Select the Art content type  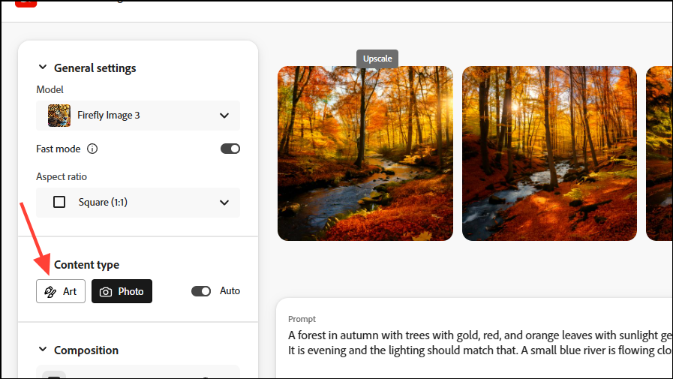coord(61,291)
